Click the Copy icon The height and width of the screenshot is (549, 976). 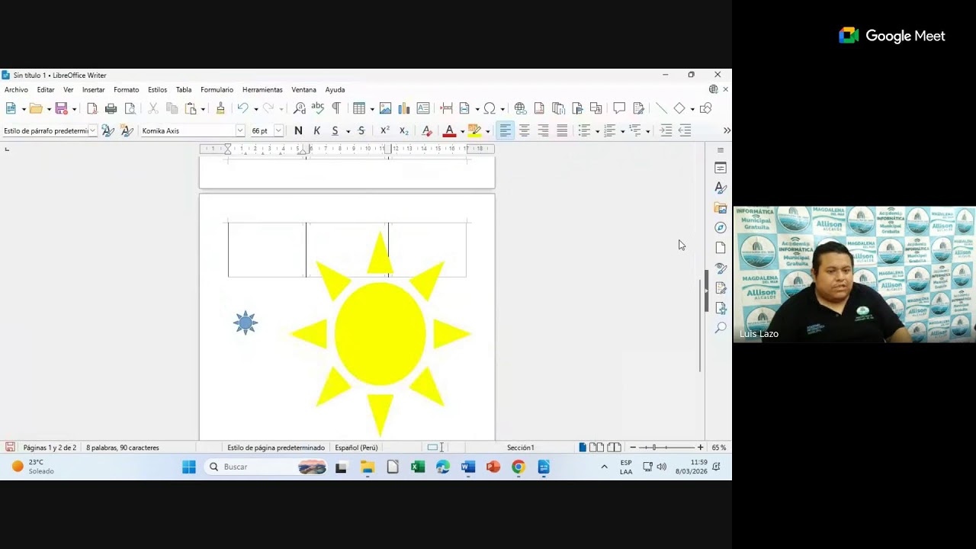[x=172, y=108]
